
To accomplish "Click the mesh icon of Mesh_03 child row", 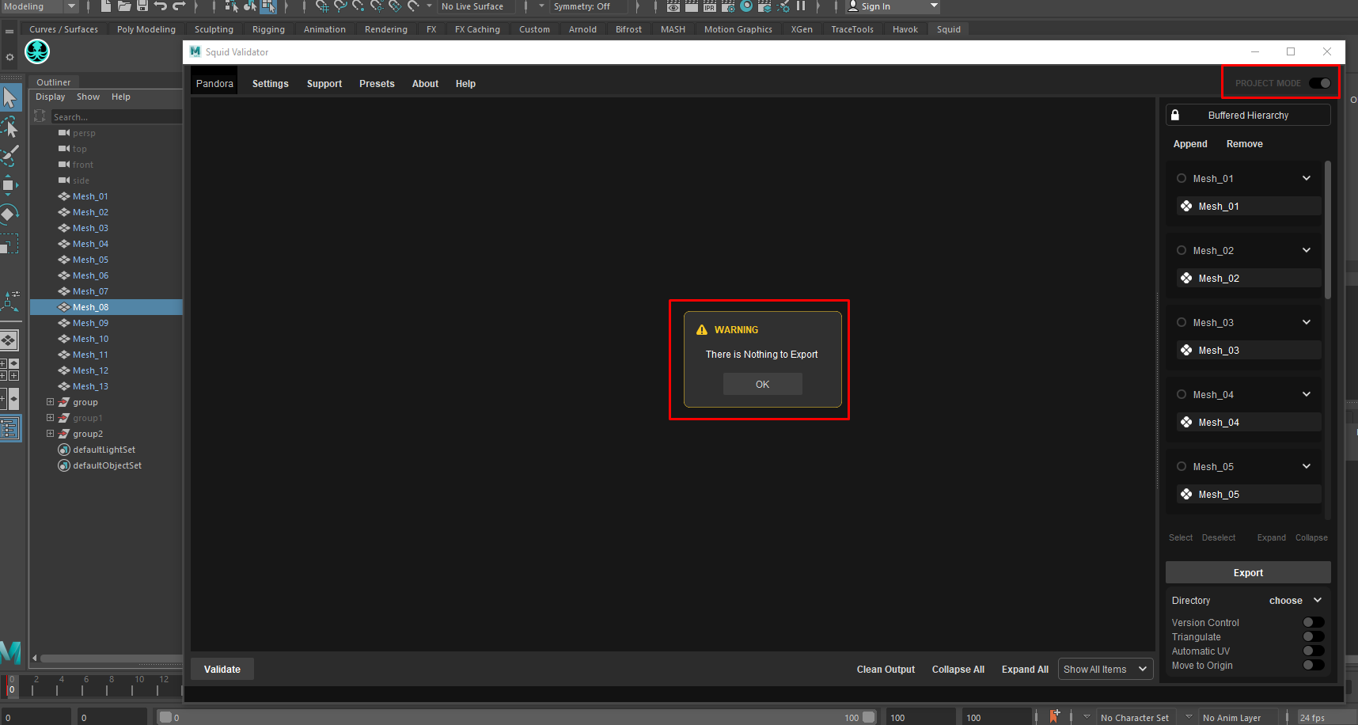I will click(1186, 350).
